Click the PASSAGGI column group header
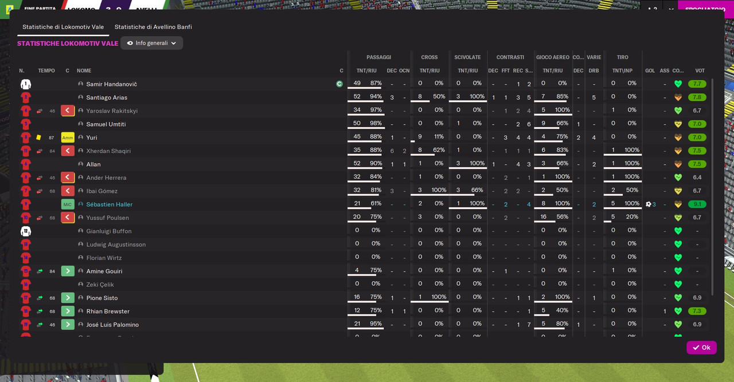This screenshot has width=734, height=382. [378, 57]
